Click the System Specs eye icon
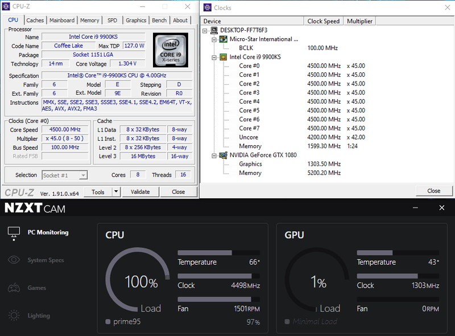The width and height of the screenshot is (455, 336). [x=14, y=260]
